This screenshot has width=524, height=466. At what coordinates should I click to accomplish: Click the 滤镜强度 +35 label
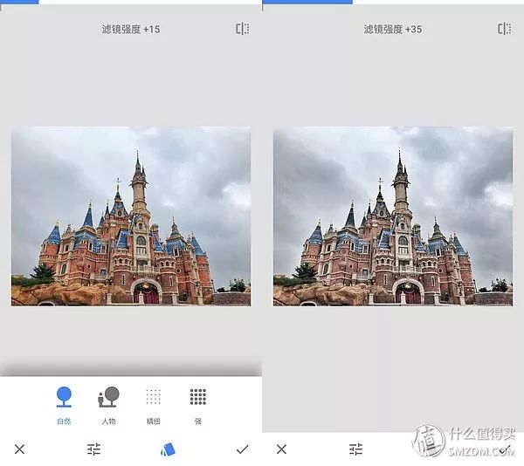(393, 30)
